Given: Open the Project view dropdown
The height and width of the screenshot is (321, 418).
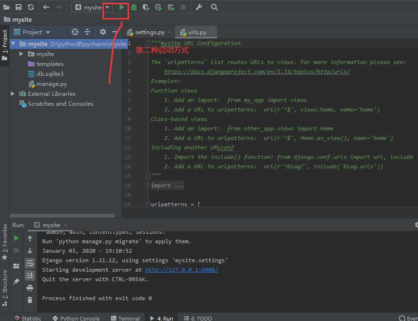Looking at the screenshot, I should click(x=32, y=32).
